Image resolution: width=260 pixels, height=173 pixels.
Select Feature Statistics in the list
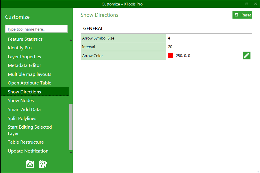pos(25,39)
